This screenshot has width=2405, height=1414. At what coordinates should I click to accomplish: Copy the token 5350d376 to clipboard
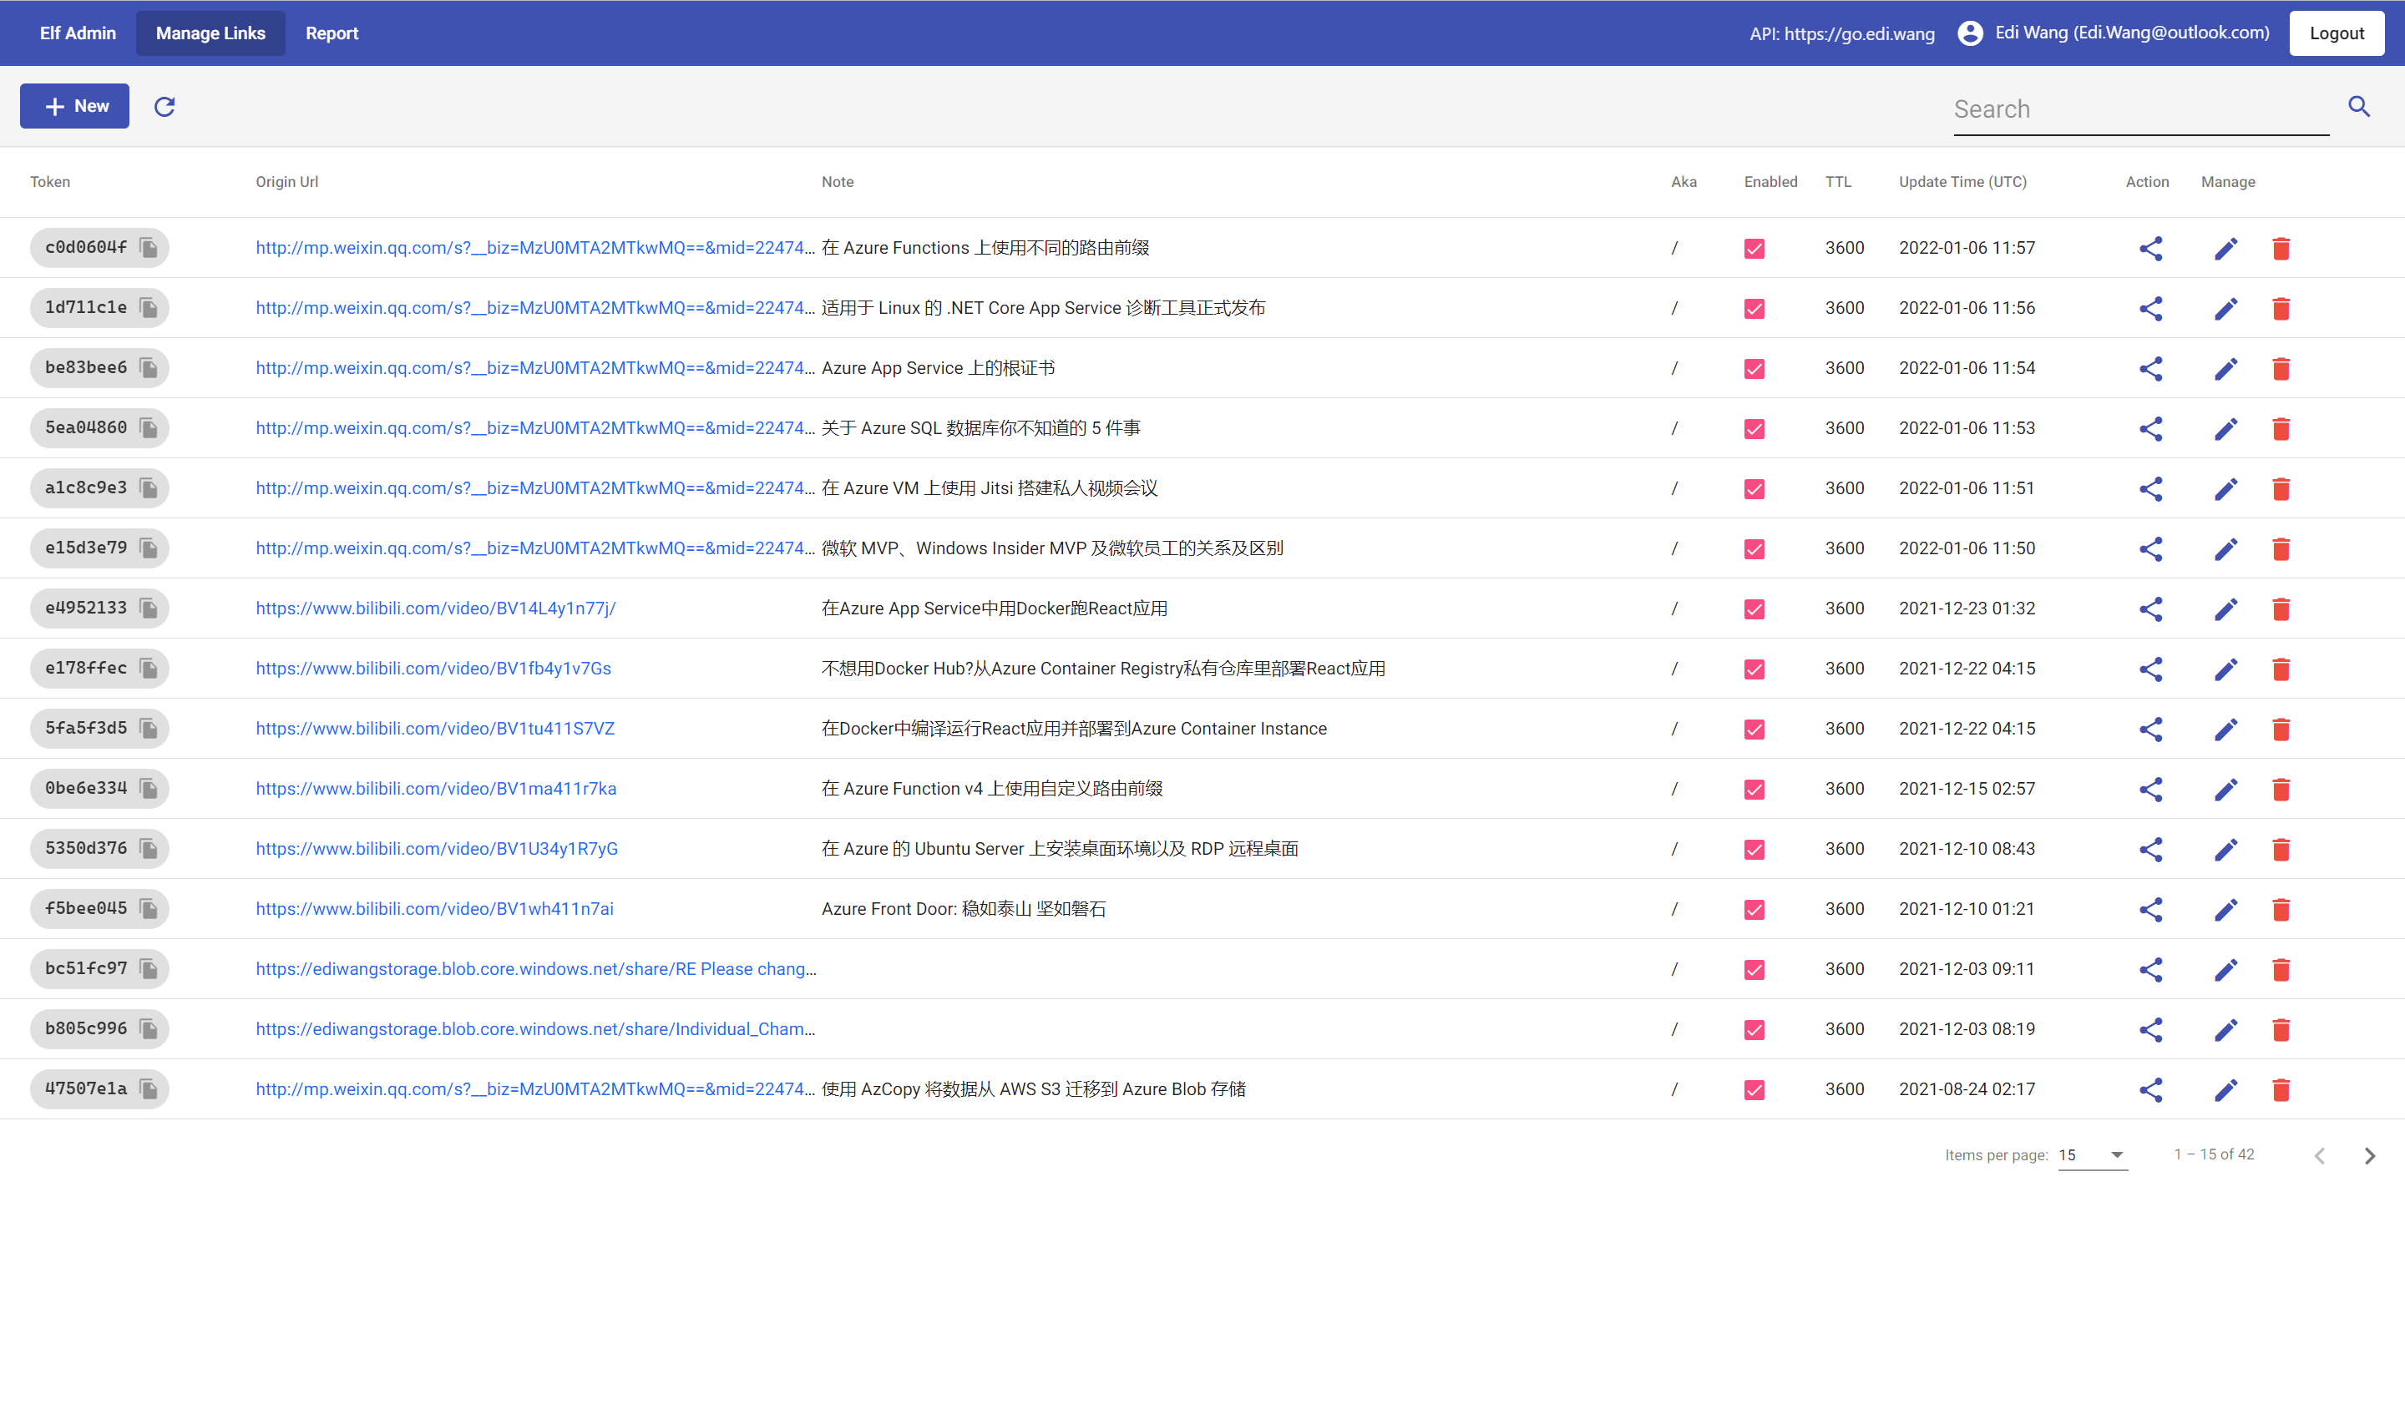(x=148, y=848)
